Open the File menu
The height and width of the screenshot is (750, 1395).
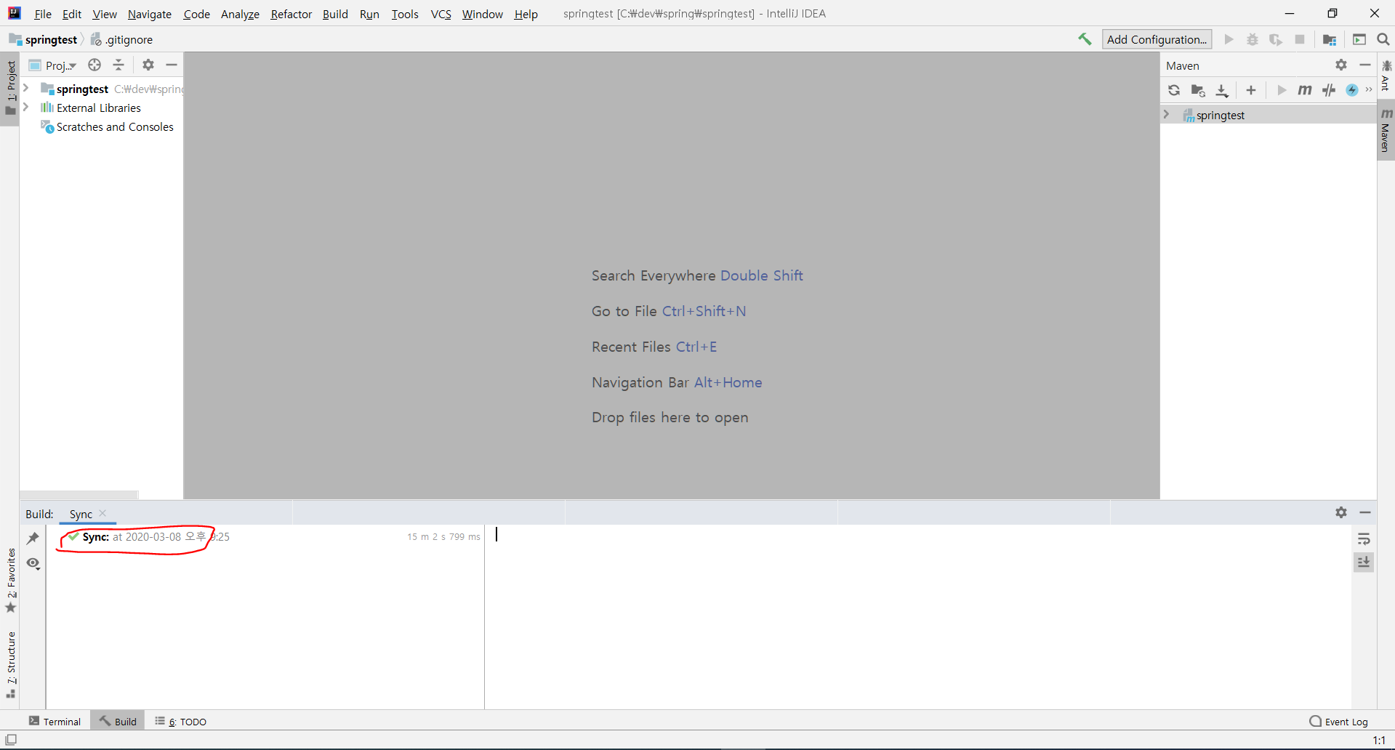pos(43,14)
